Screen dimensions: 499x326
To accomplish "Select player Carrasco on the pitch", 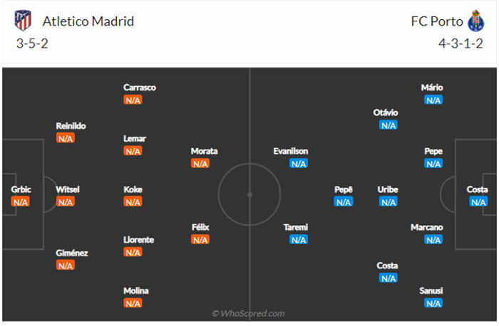I will point(139,88).
